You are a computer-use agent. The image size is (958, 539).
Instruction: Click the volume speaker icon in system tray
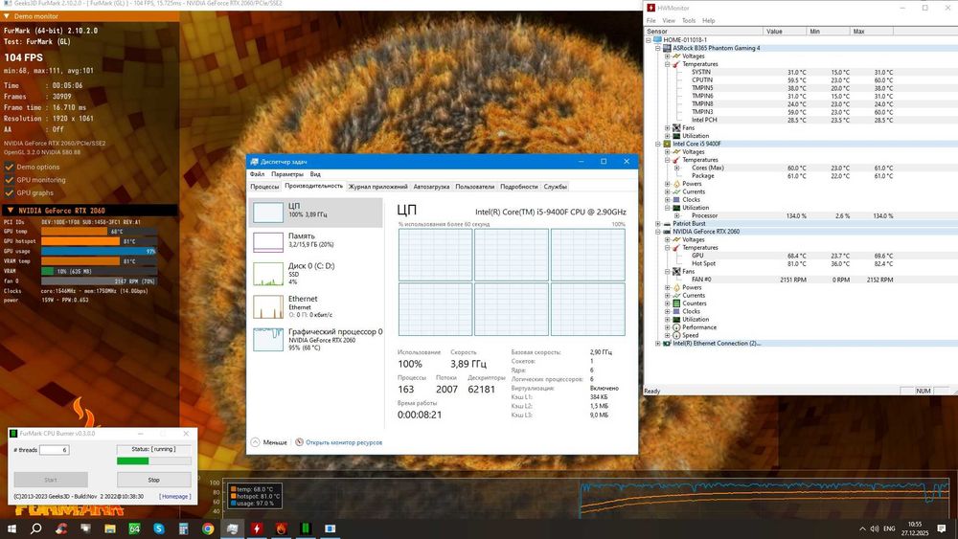point(875,528)
